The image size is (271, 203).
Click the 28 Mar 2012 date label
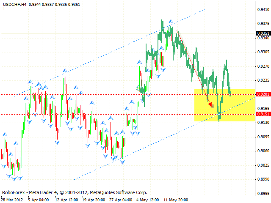[13, 199]
